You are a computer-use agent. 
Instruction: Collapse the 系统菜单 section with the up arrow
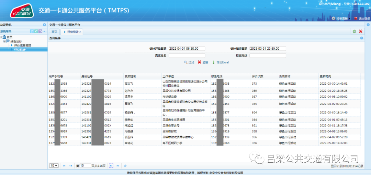tap(44, 32)
